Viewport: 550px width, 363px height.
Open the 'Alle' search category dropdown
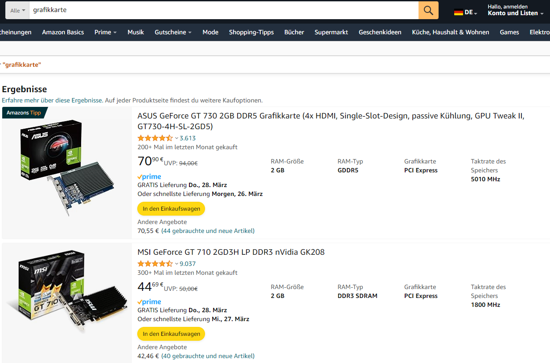point(17,10)
